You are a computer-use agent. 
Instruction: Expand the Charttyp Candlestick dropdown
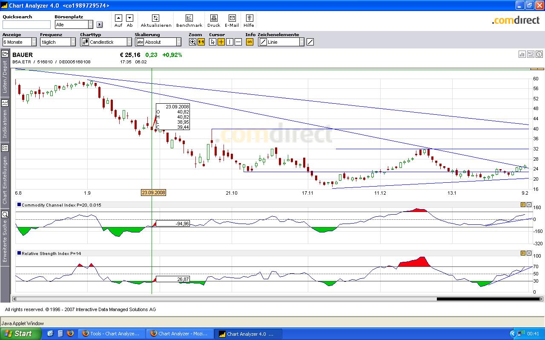click(x=129, y=42)
